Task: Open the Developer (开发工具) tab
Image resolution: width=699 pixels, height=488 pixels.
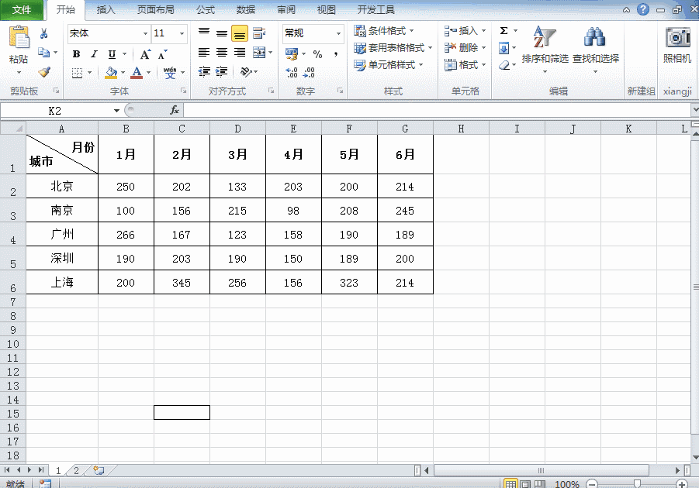Action: pyautogui.click(x=375, y=10)
